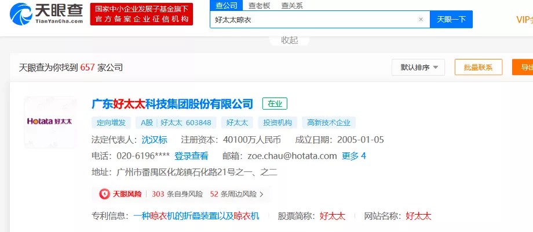Click website name 好太太 value
This screenshot has width=533, height=232.
pyautogui.click(x=418, y=216)
